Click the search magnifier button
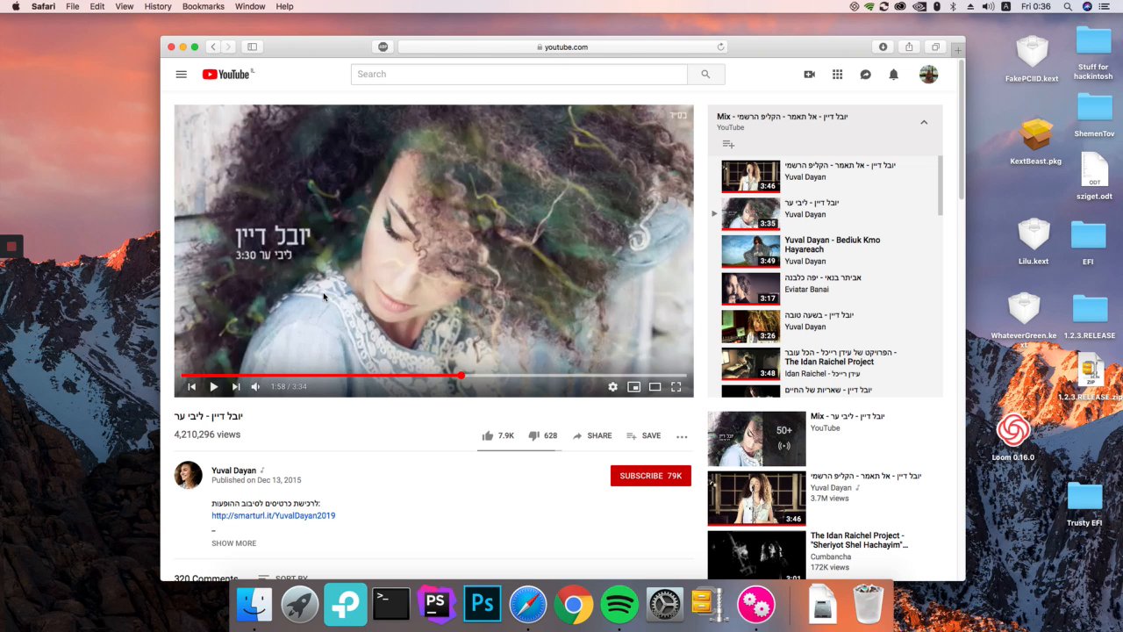This screenshot has height=632, width=1123. point(705,75)
